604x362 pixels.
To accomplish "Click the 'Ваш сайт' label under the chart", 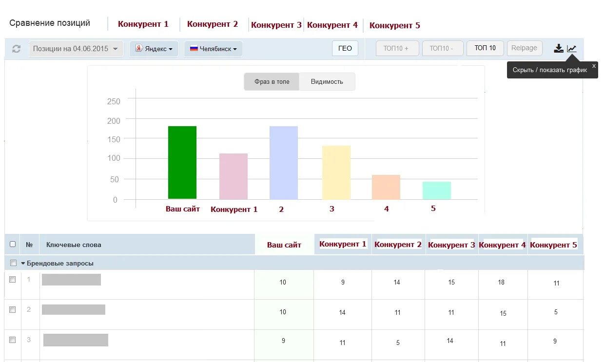I will pos(183,209).
